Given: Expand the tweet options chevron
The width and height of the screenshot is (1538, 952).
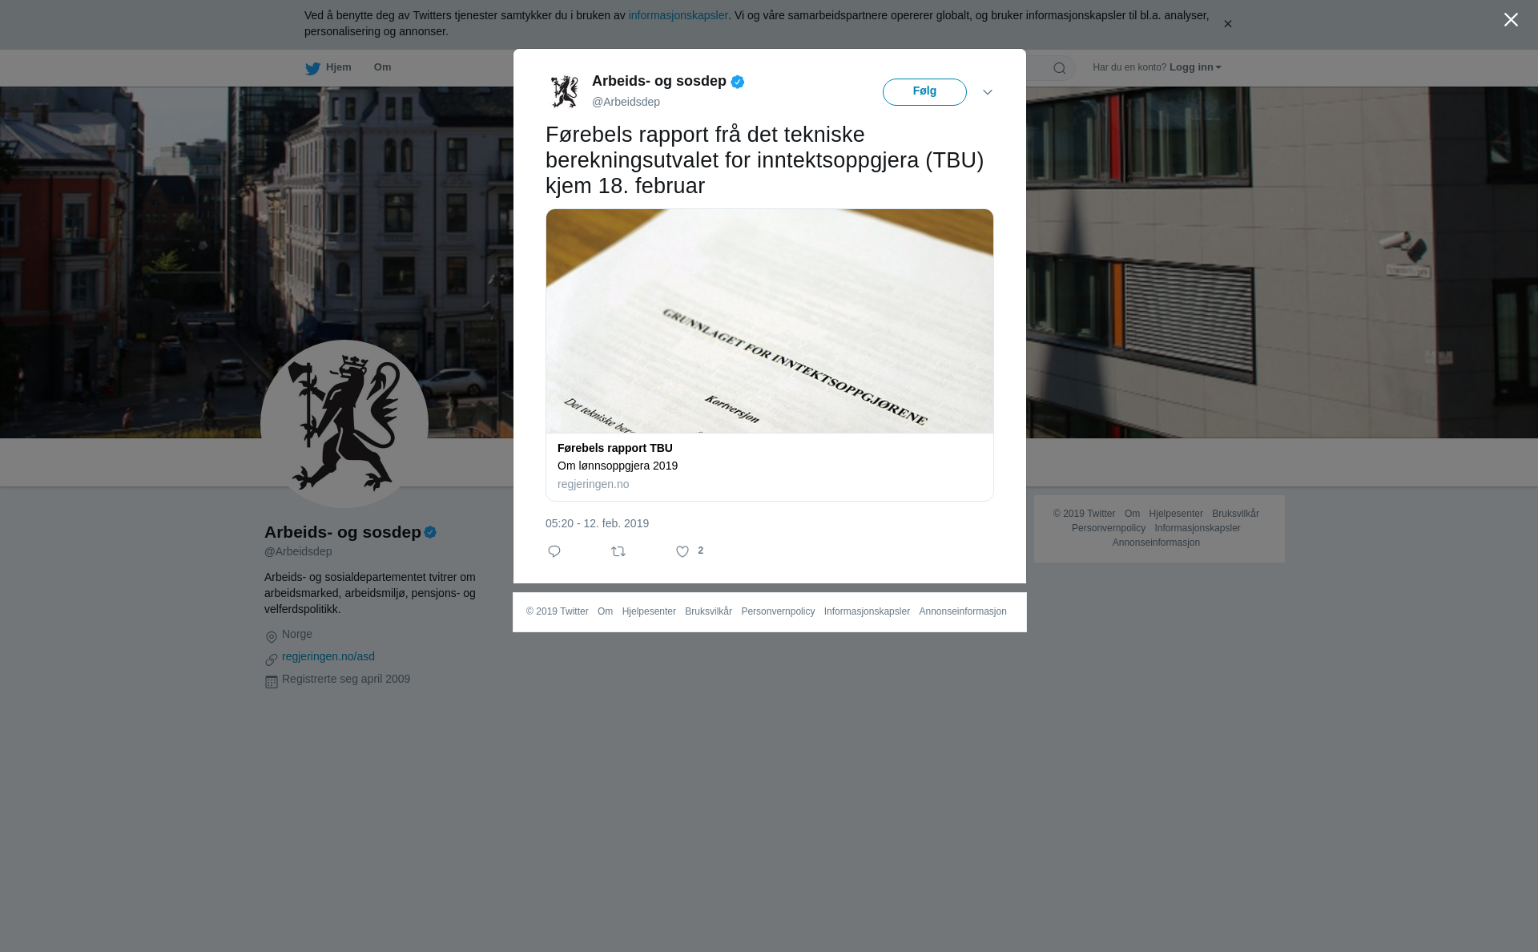Looking at the screenshot, I should tap(988, 92).
